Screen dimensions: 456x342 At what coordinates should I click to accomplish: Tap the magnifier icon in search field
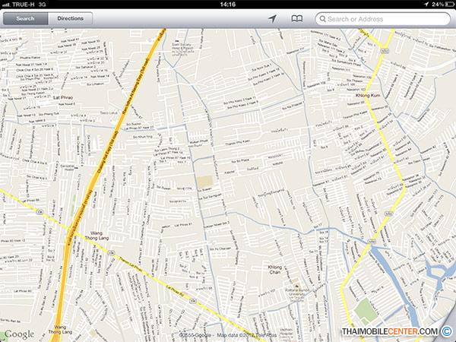point(321,18)
